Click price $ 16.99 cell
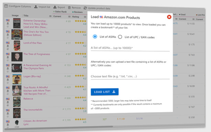Screen dimensions: 211x132 click(x=191, y=86)
